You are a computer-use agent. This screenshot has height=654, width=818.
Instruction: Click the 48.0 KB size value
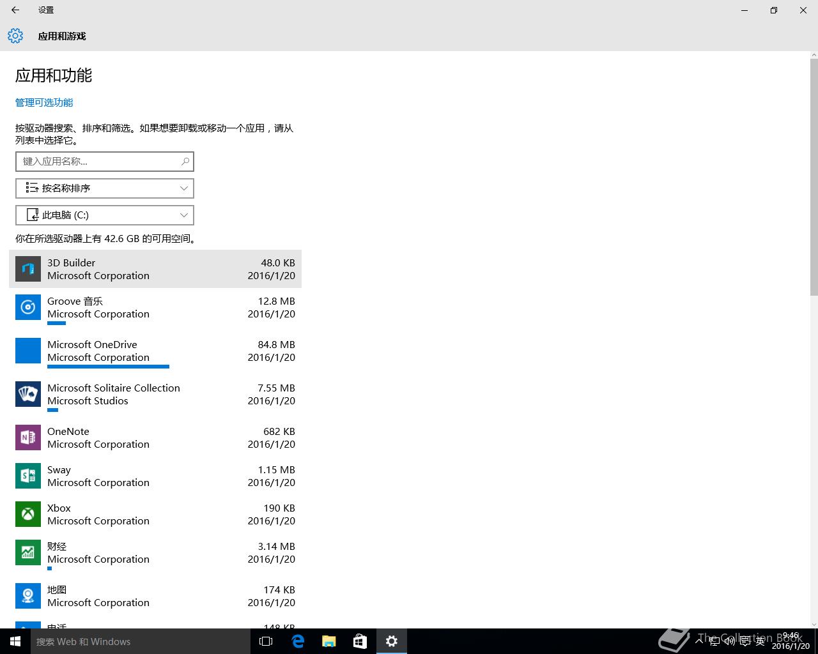pos(278,262)
